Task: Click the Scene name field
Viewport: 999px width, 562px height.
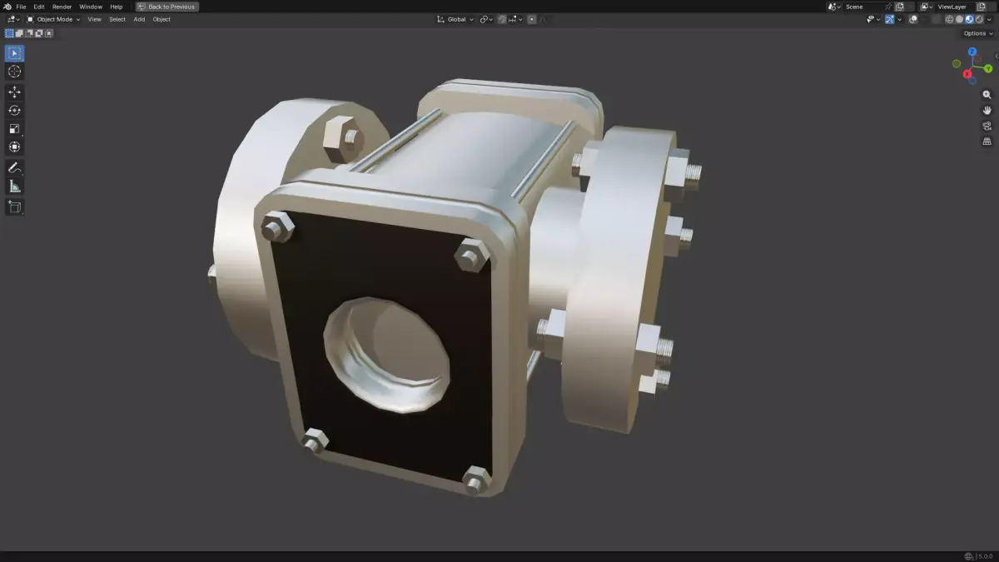Action: [862, 7]
